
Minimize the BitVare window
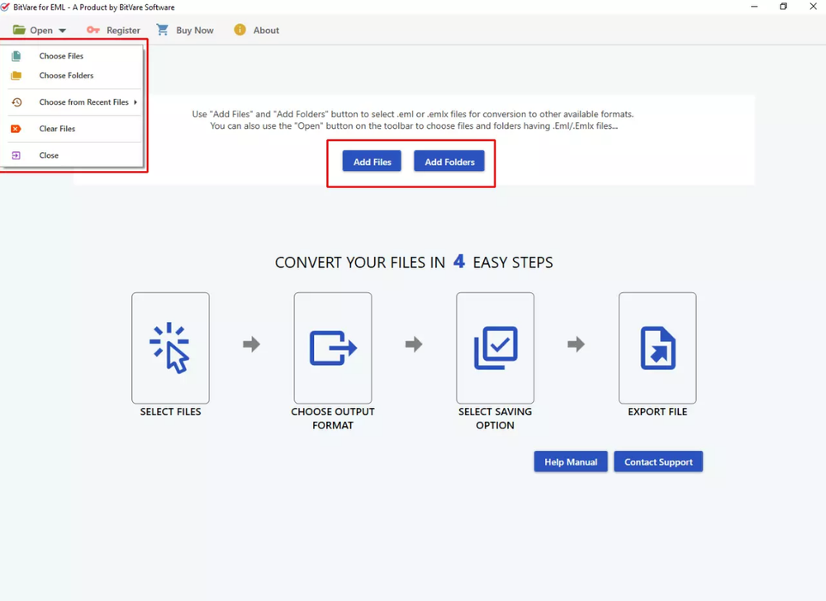pyautogui.click(x=754, y=7)
